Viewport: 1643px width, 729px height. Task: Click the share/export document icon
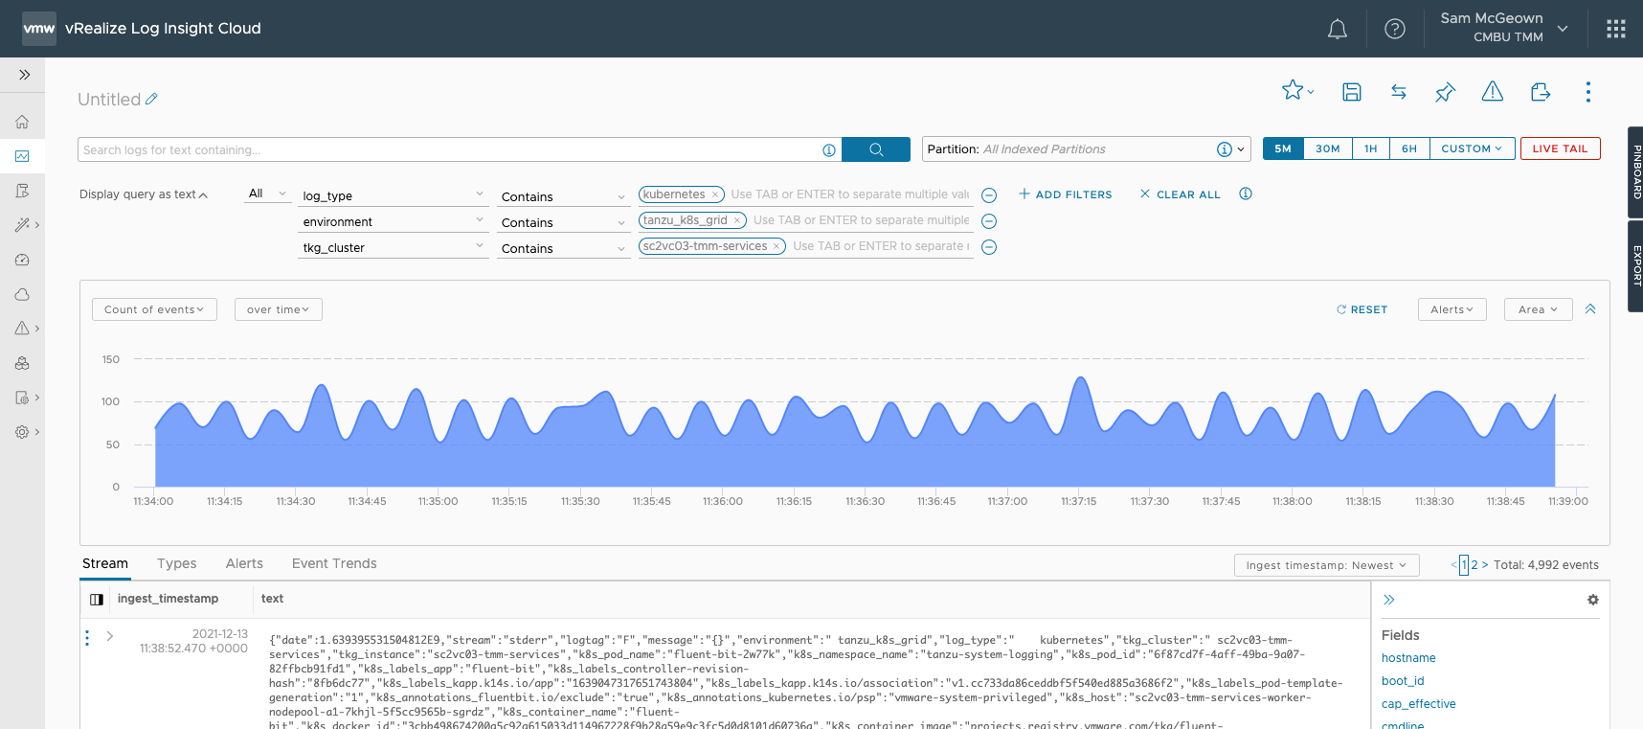tap(1541, 92)
